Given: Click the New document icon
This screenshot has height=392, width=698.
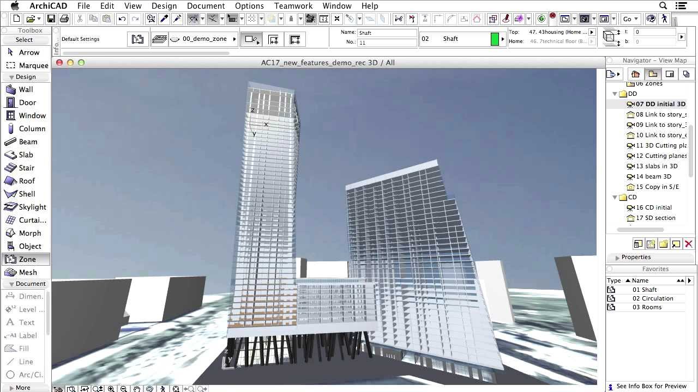Looking at the screenshot, I should (16, 19).
